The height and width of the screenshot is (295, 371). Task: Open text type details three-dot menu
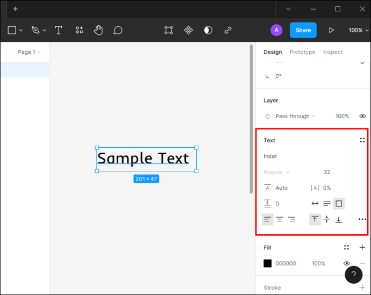click(362, 219)
